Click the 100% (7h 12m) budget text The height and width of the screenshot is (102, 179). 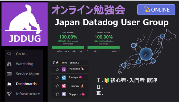click(x=68, y=41)
